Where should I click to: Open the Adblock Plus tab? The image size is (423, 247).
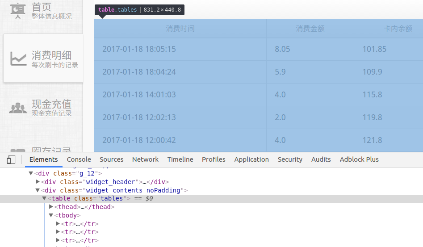click(359, 159)
